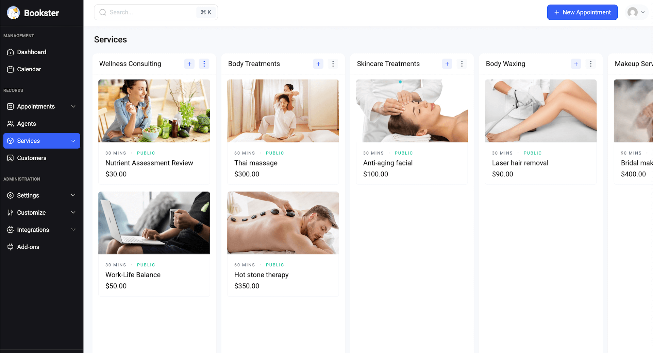Open Body Waxing three-dot options menu
Image resolution: width=653 pixels, height=353 pixels.
[x=591, y=64]
